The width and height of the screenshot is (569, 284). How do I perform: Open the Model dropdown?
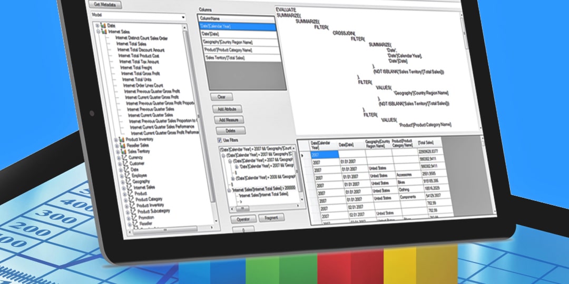[183, 17]
